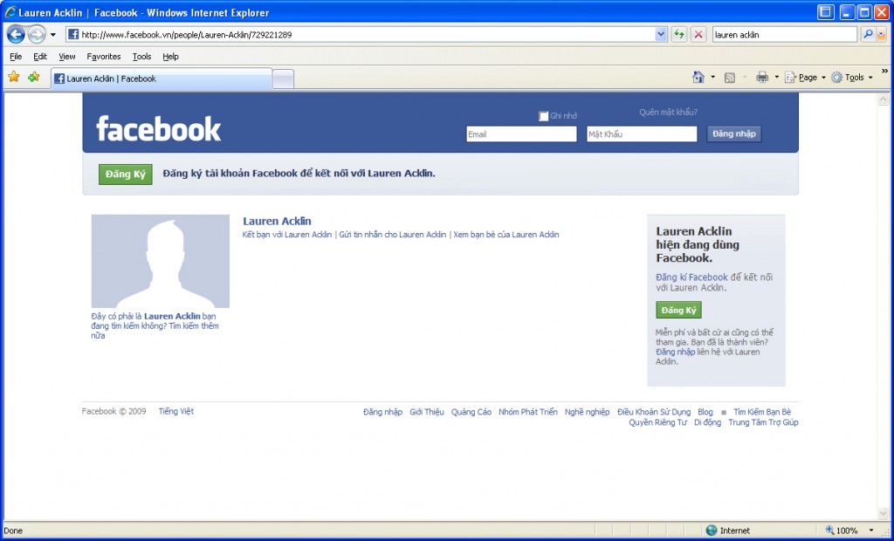Expand the Print options dropdown arrow
The height and width of the screenshot is (541, 894).
(x=776, y=77)
